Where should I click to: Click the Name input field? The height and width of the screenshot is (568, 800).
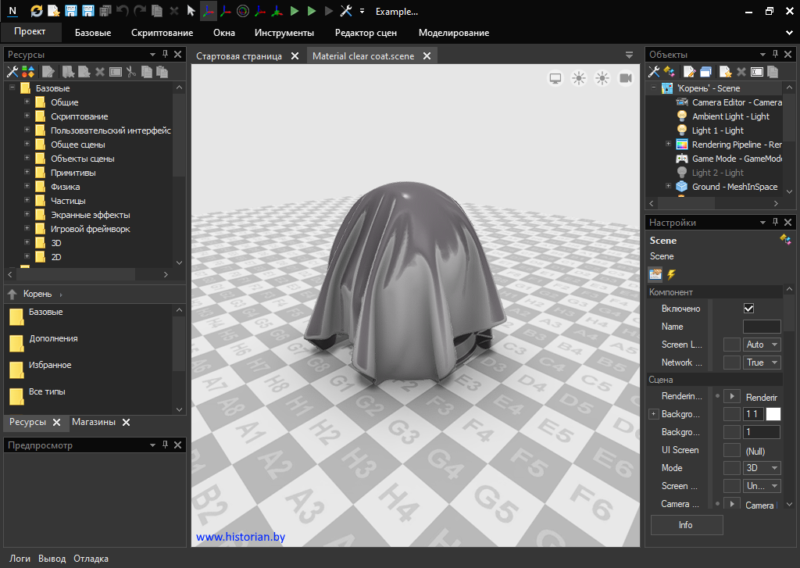(x=761, y=327)
